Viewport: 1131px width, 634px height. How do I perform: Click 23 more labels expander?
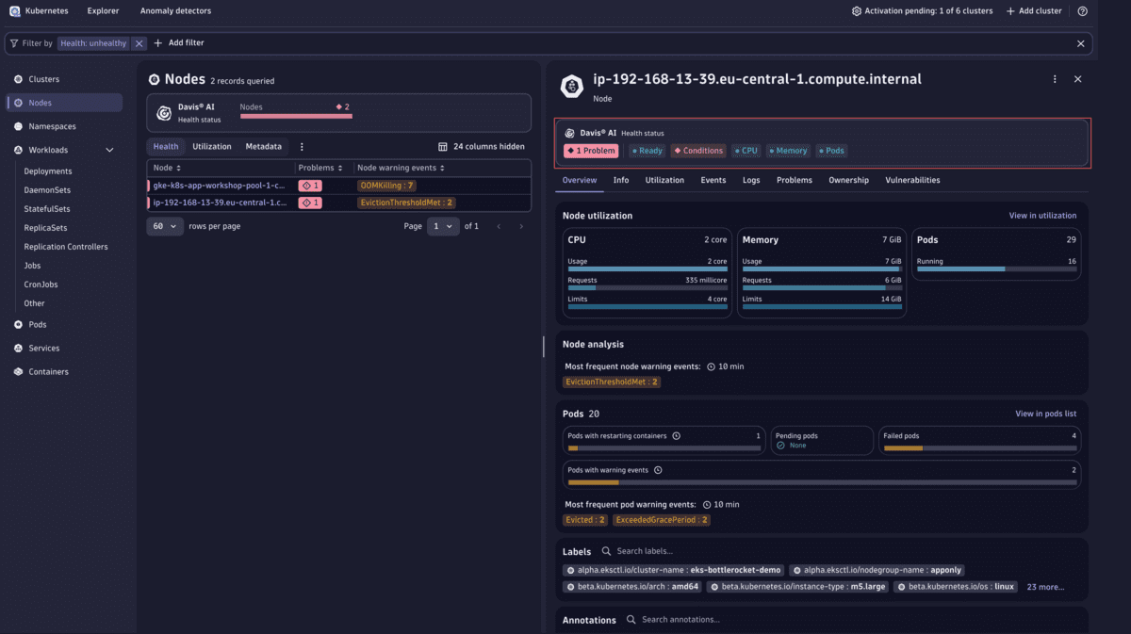(x=1045, y=587)
